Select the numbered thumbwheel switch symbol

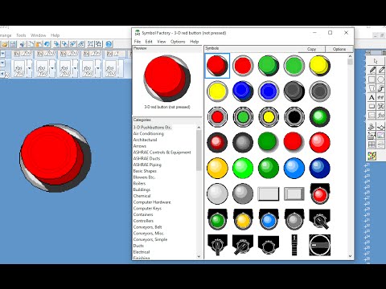294,245
